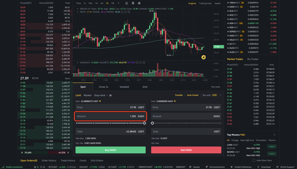Click the chart side panel expand arrow

[x=74, y=68]
